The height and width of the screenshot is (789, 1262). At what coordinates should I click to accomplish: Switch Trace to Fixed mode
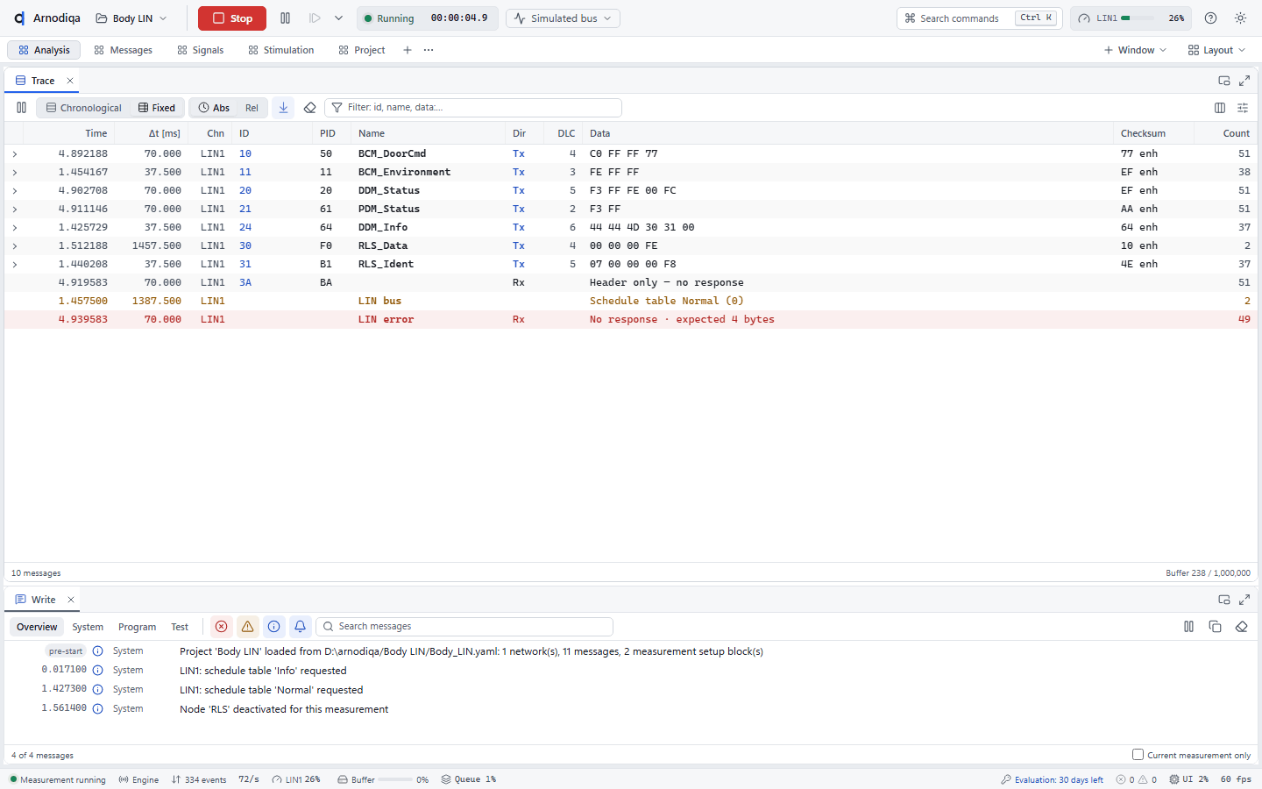click(x=157, y=108)
